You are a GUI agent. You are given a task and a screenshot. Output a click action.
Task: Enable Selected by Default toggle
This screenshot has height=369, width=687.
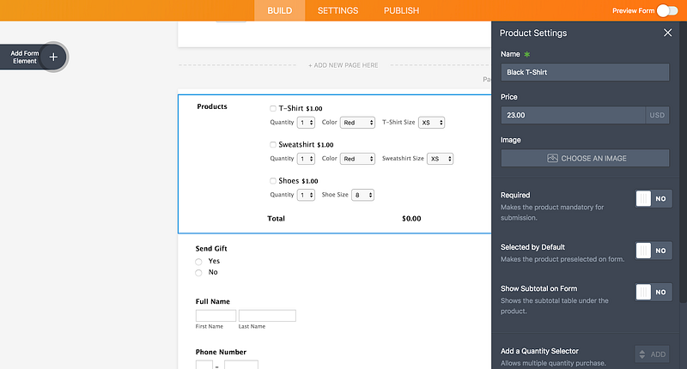tap(654, 251)
